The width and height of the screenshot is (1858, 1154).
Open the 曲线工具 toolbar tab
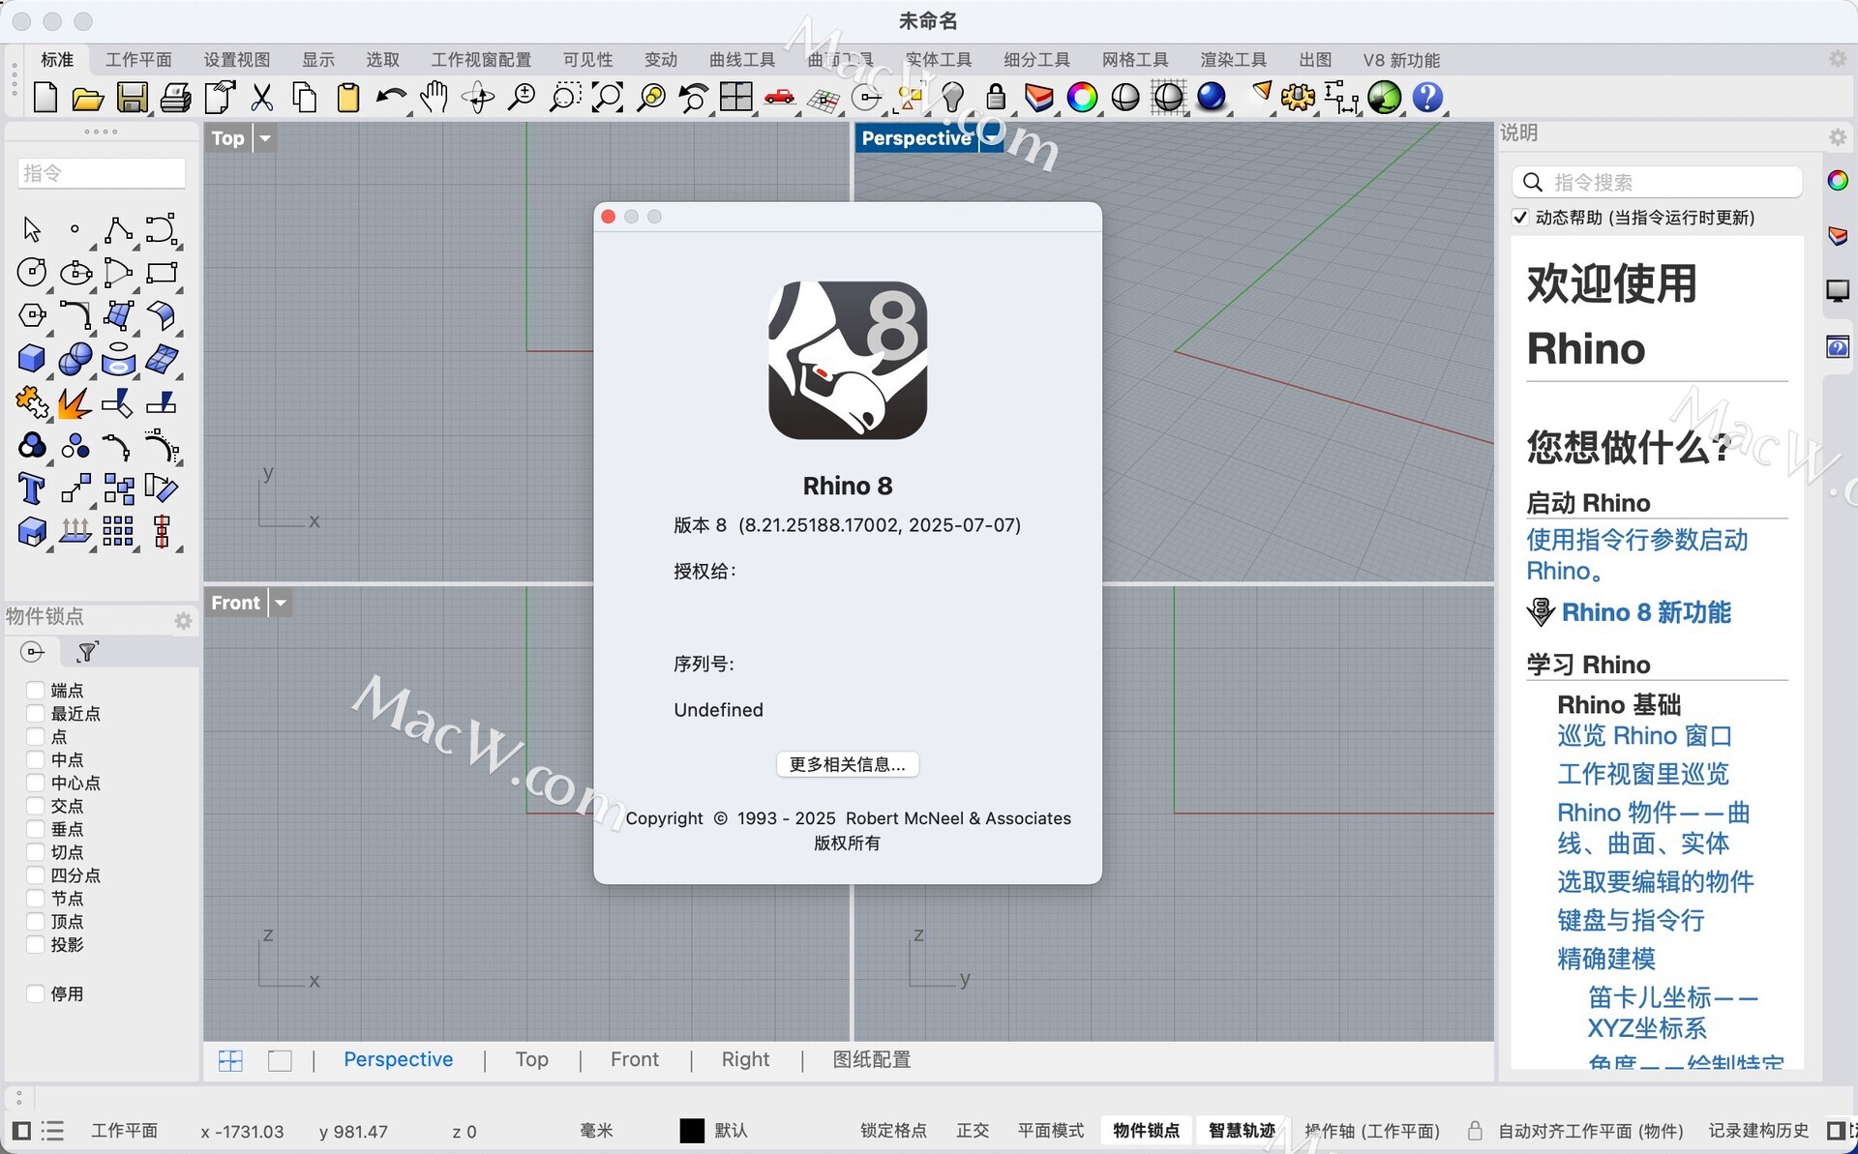[742, 60]
